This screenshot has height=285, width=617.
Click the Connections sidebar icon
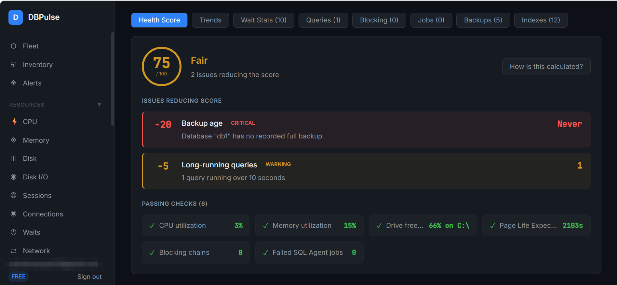click(x=13, y=214)
